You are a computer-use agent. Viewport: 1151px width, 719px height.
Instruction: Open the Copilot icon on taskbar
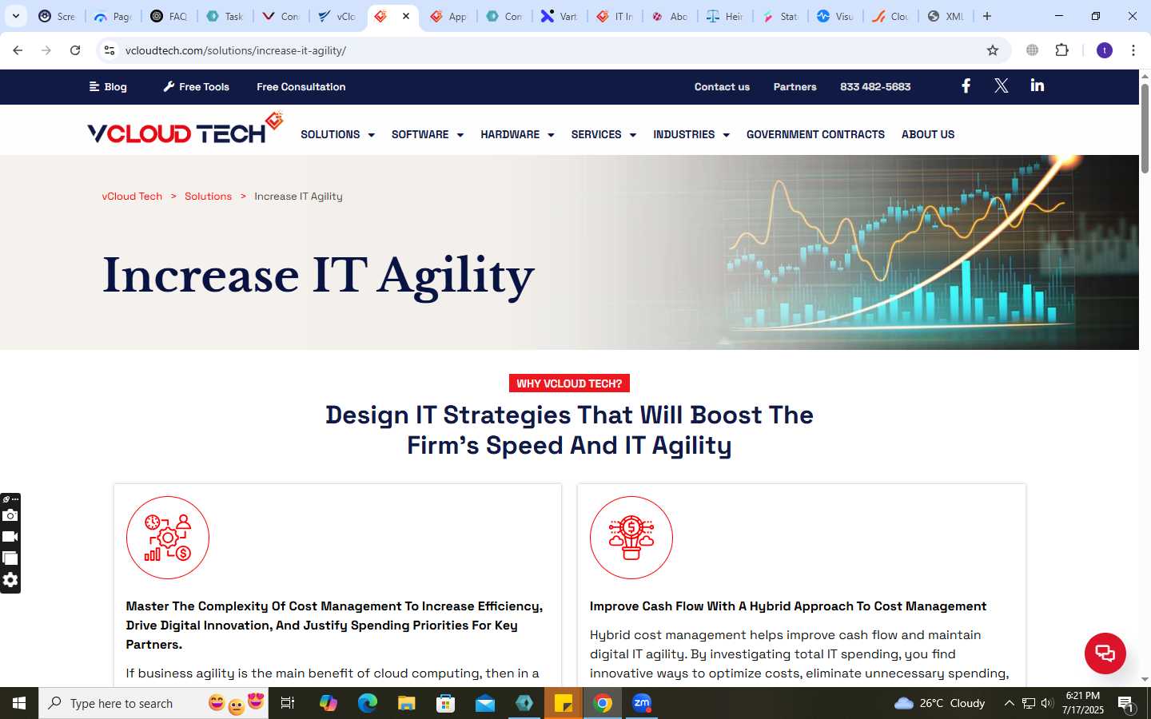click(328, 703)
